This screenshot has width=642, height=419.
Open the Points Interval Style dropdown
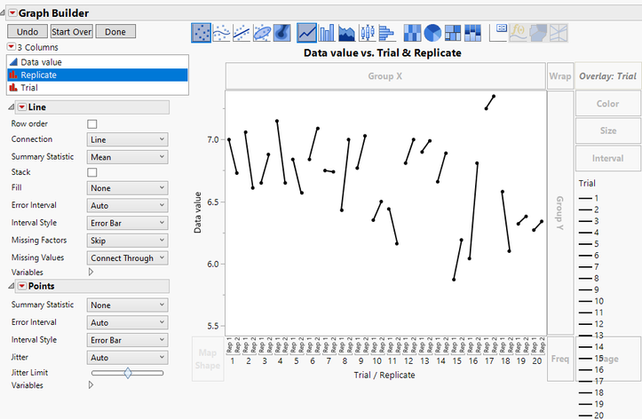click(x=127, y=340)
